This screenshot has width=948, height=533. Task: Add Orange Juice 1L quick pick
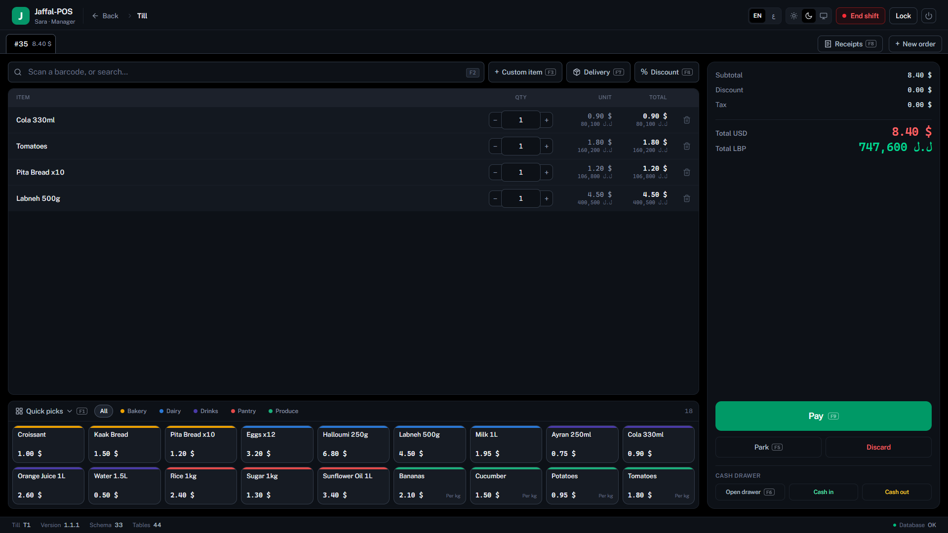(48, 486)
